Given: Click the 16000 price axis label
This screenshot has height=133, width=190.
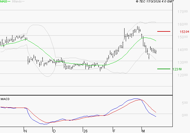Looking at the screenshot, I should click(x=183, y=24).
